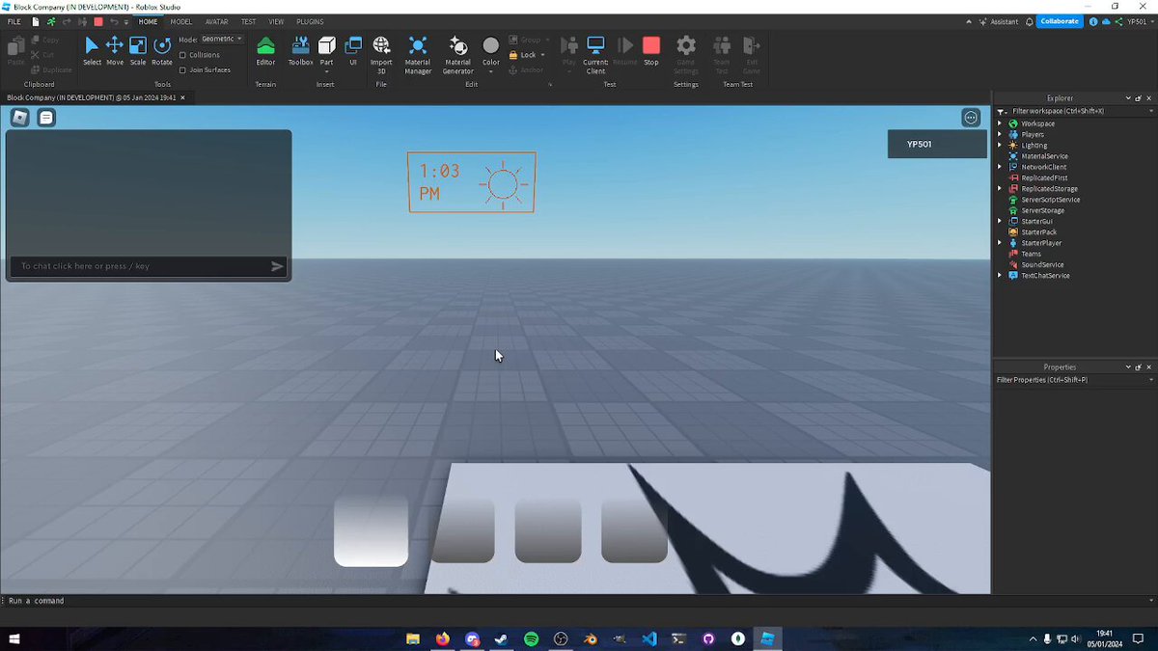The image size is (1158, 651).
Task: Open Spotify from the taskbar
Action: (531, 638)
